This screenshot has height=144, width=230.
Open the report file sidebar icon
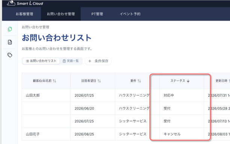coord(10,42)
